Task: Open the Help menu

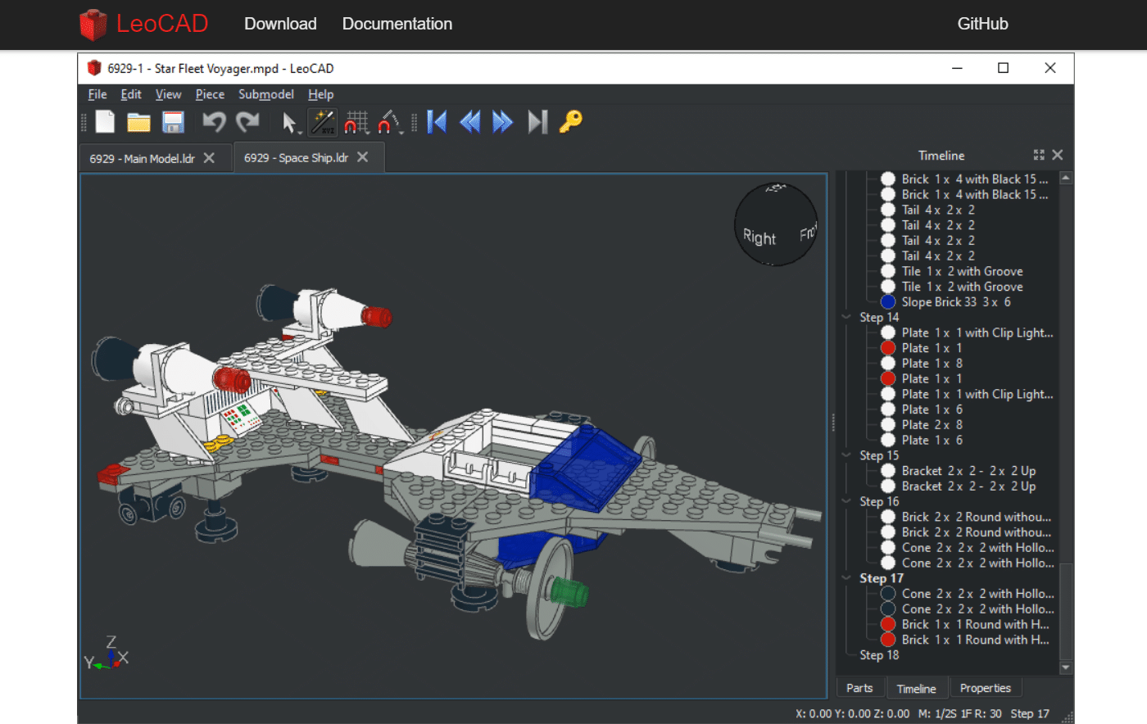Action: click(x=320, y=94)
